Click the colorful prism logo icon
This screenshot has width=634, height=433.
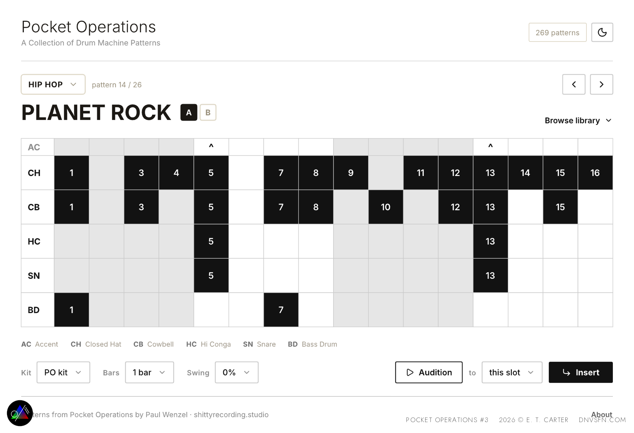20,413
